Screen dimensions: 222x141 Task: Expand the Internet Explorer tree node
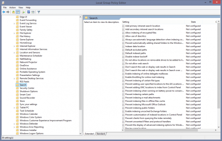pyautogui.click(x=14, y=46)
